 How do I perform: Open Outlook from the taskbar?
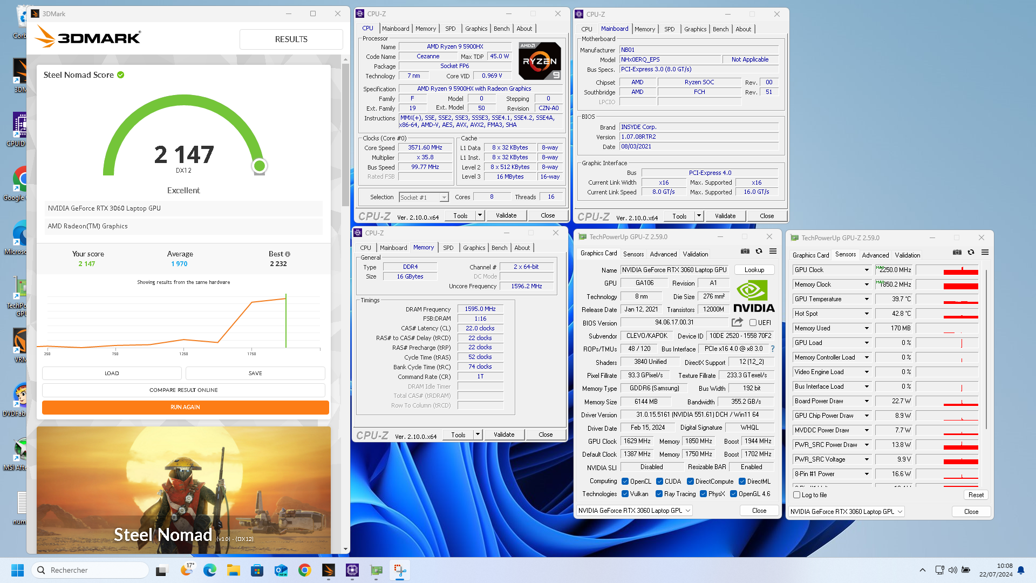(281, 570)
